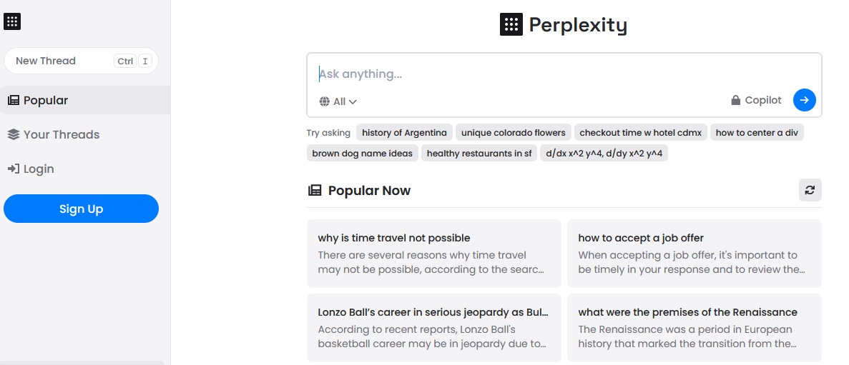Click the Perplexity grid logo in sidebar
This screenshot has width=849, height=365.
(12, 21)
